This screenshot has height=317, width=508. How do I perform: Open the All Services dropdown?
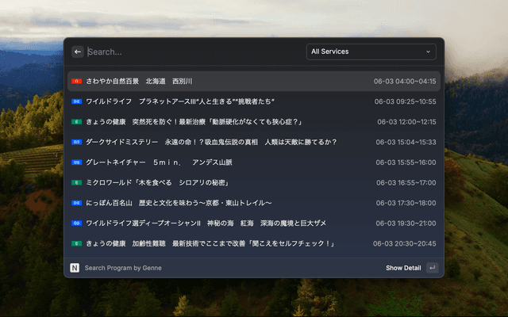(x=371, y=52)
